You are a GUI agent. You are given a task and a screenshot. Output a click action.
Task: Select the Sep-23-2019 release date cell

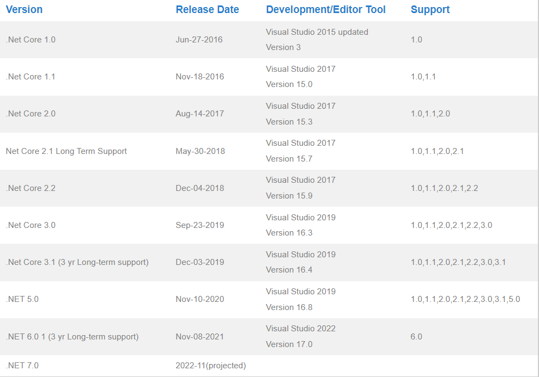point(199,225)
